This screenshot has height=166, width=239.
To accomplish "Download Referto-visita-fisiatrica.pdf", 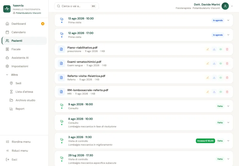I will click(214, 78).
